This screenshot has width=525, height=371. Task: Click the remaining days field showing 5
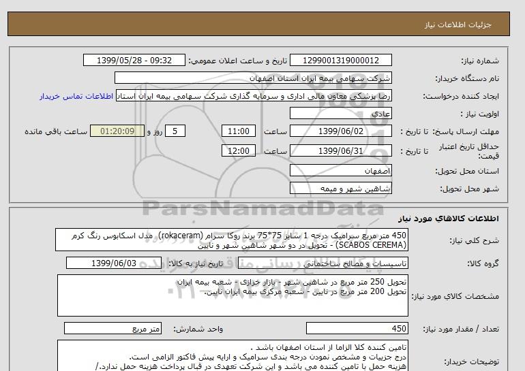[175, 131]
